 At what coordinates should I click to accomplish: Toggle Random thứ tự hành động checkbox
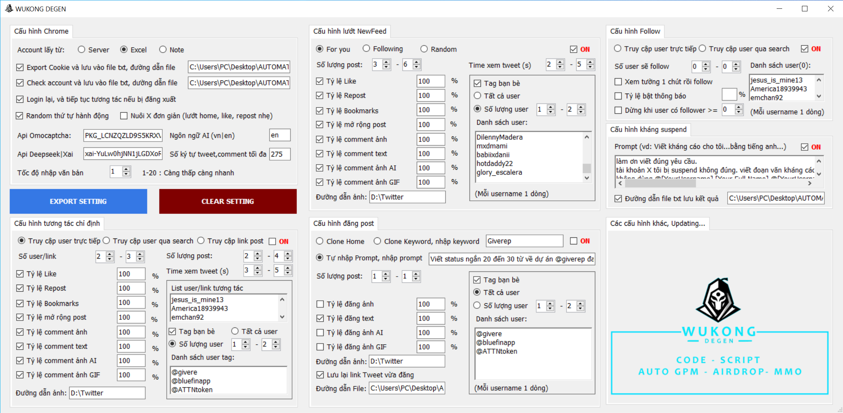tap(20, 116)
